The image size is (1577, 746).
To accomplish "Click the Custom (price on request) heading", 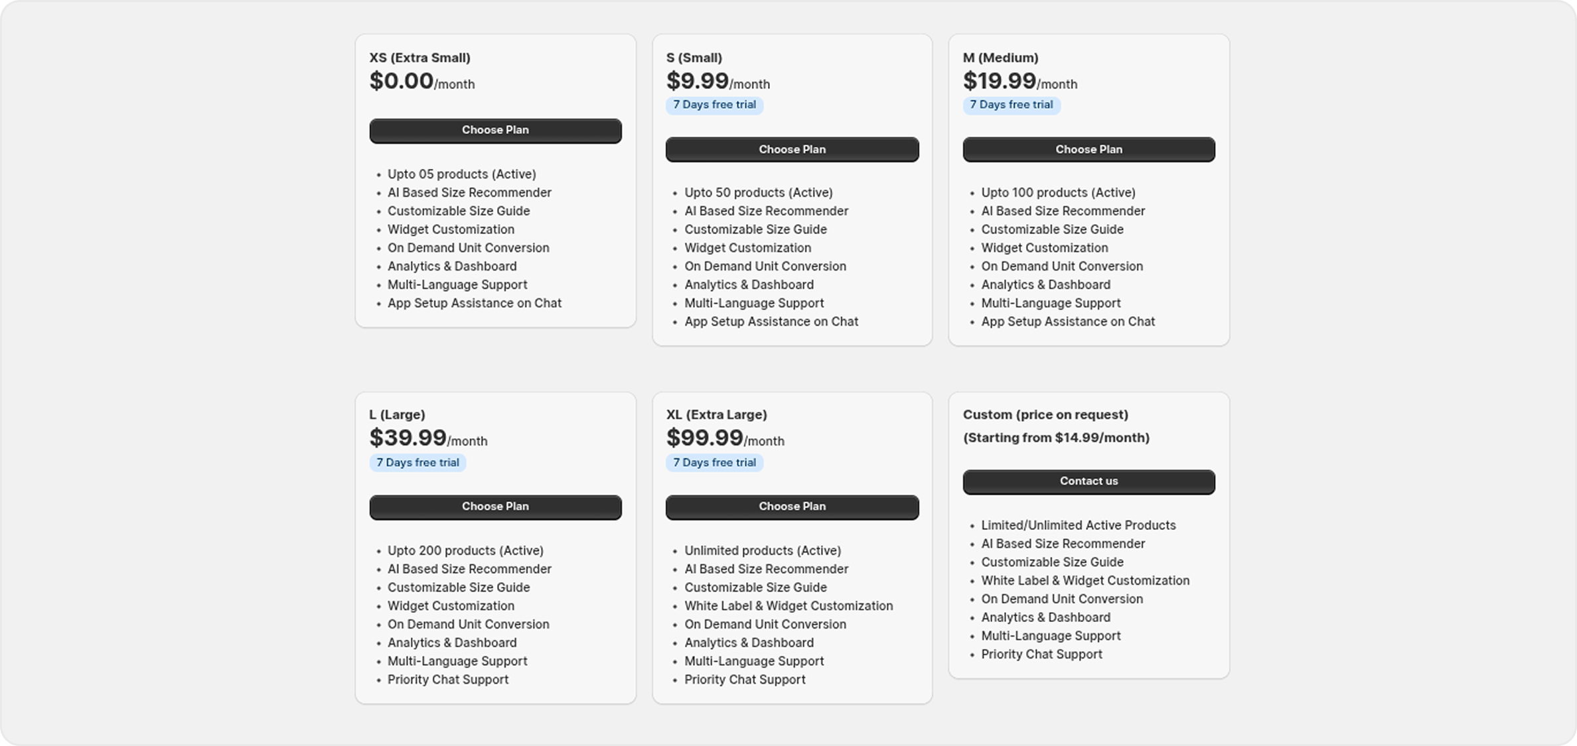I will 1045,414.
